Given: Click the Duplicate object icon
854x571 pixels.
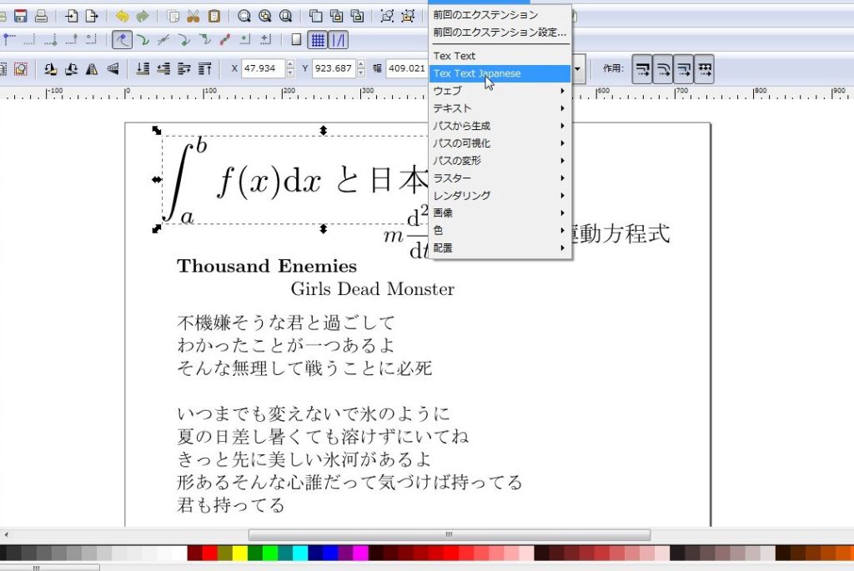Looking at the screenshot, I should click(317, 16).
